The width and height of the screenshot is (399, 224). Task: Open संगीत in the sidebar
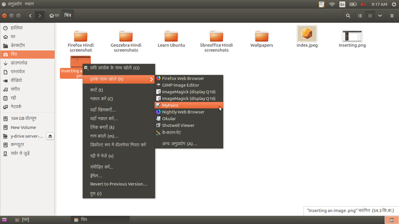28,89
